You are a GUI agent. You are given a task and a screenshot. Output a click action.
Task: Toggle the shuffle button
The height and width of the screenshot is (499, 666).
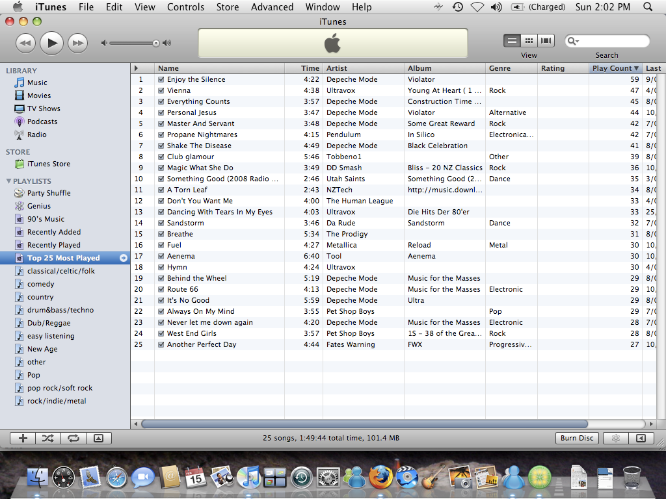click(x=48, y=439)
